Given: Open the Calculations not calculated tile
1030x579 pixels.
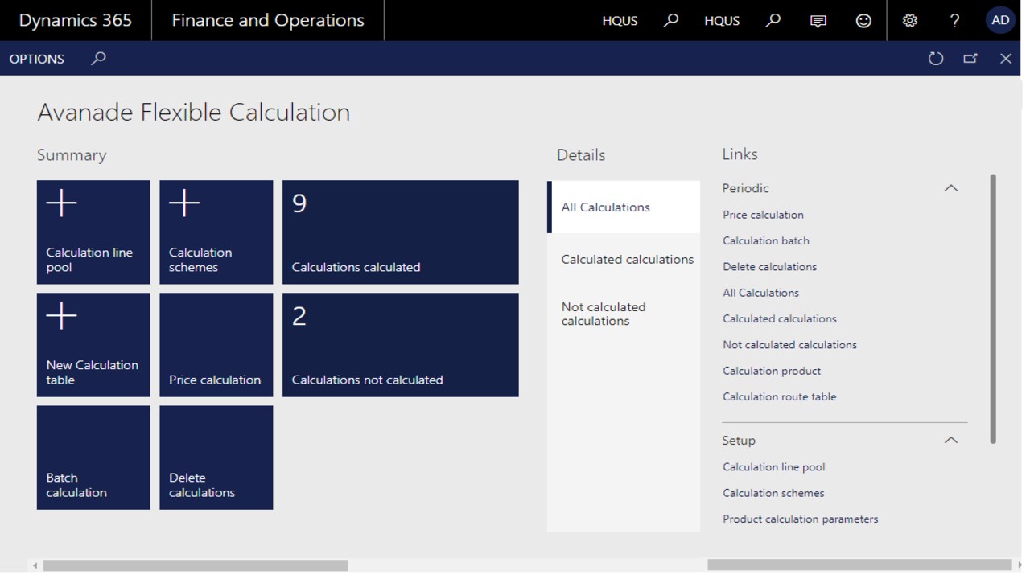Looking at the screenshot, I should pyautogui.click(x=401, y=345).
